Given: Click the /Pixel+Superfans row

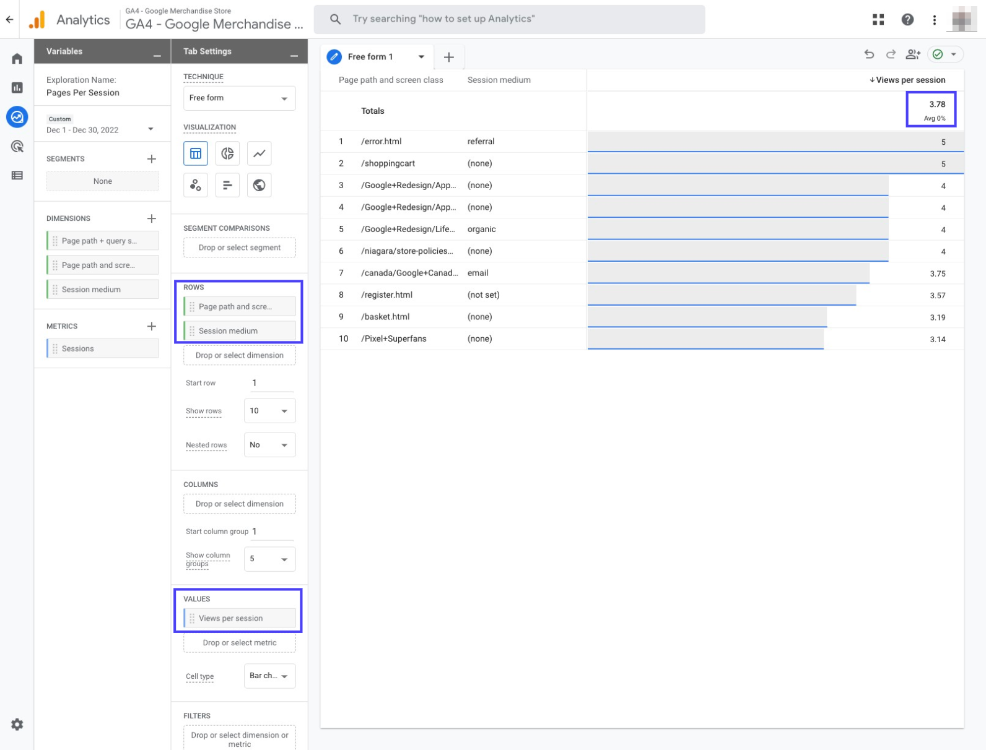Looking at the screenshot, I should click(x=642, y=338).
